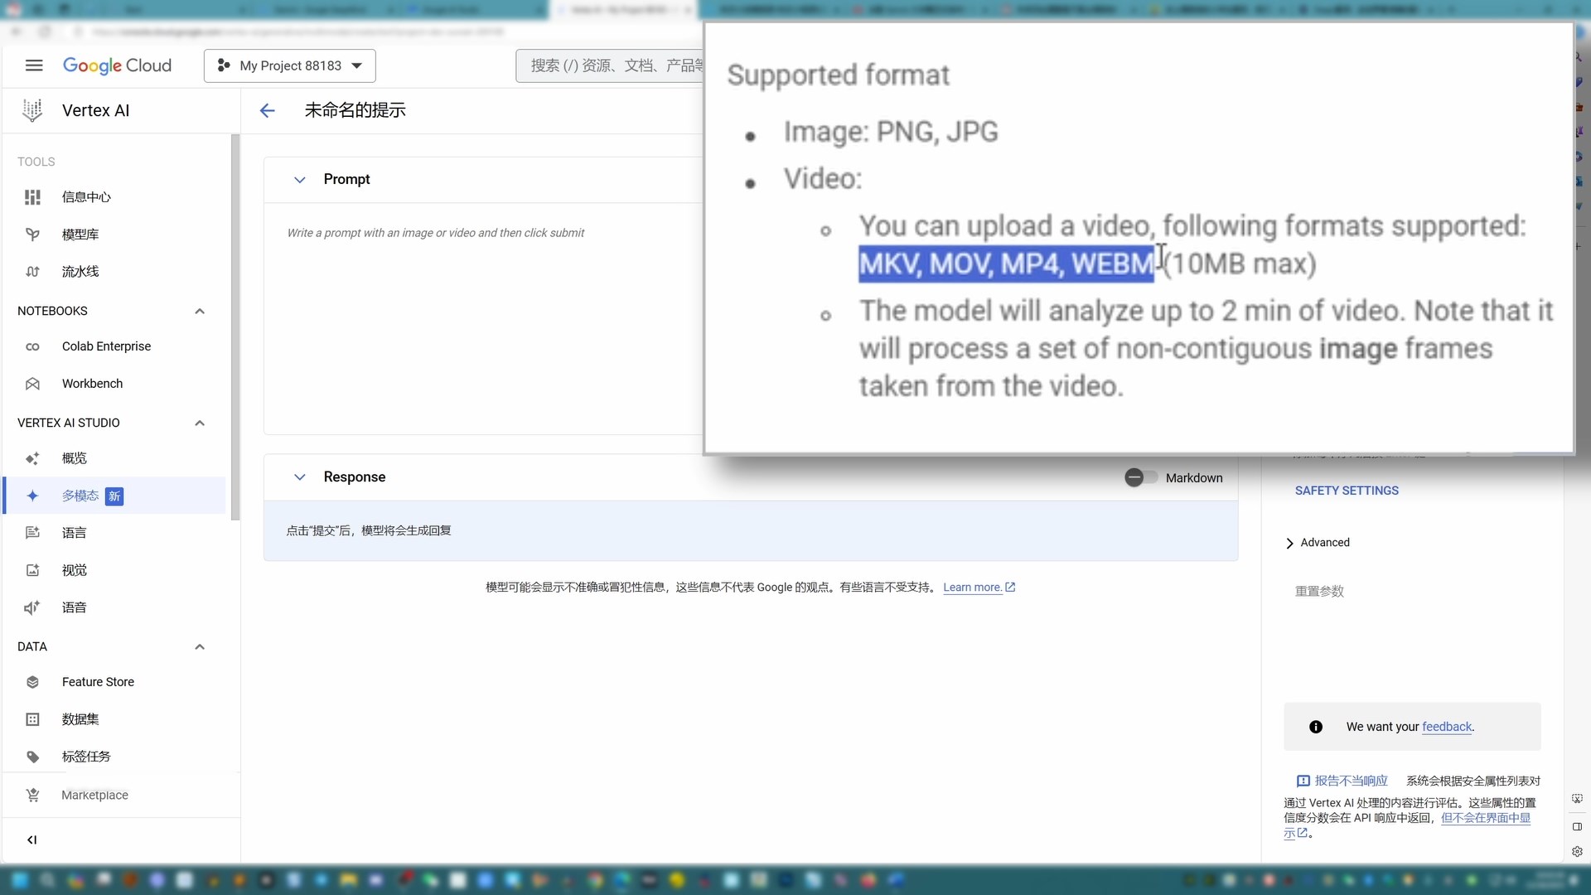Collapse the DATA section
Image resolution: width=1591 pixels, height=895 pixels.
(x=200, y=646)
